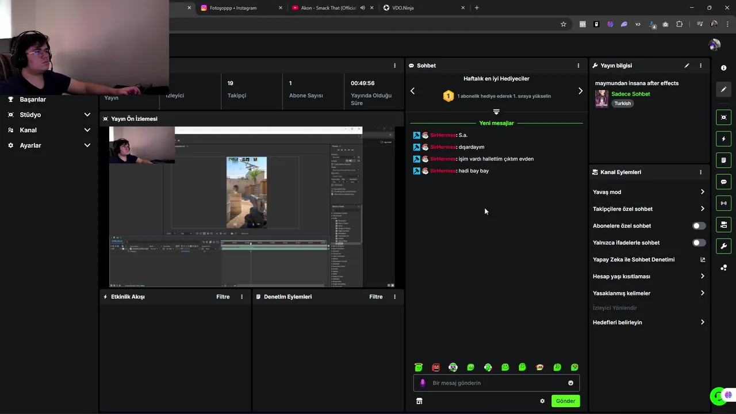Open the user avatar menu at top right
The height and width of the screenshot is (414, 736).
[715, 45]
